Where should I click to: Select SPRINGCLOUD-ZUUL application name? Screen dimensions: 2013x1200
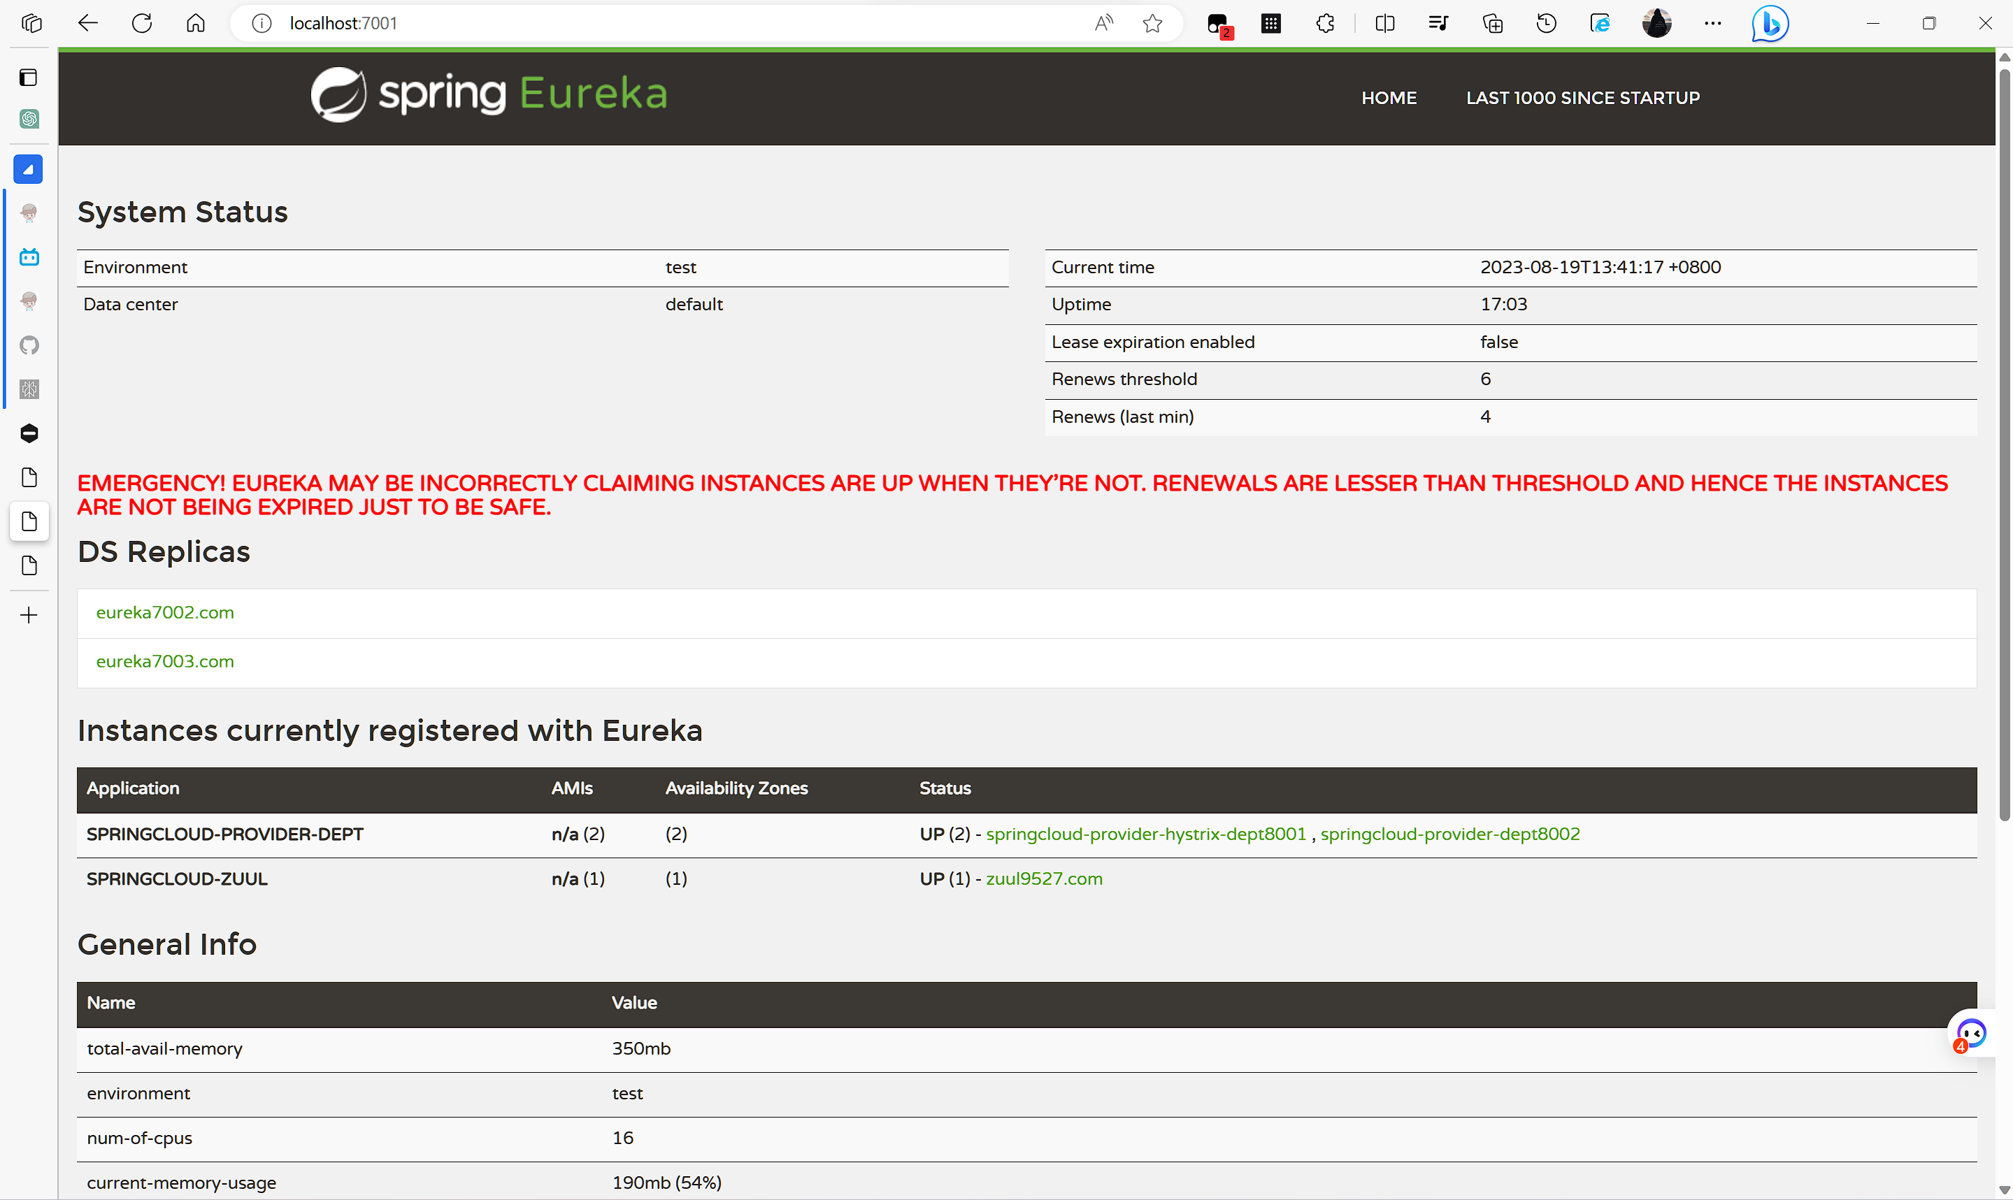point(177,879)
